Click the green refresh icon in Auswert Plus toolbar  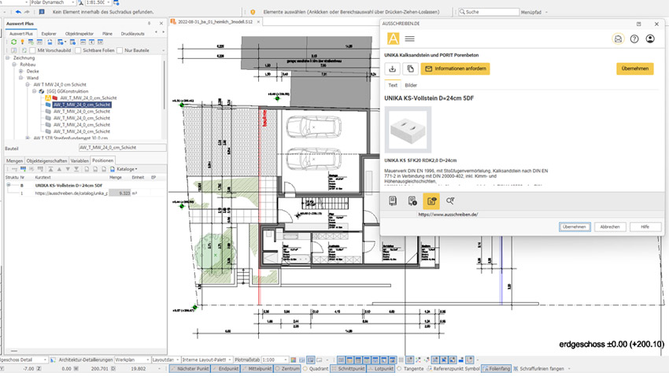[x=13, y=42]
